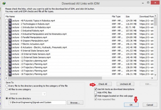Check the box for Lecture - 15 Trajectory Planning
This screenshot has width=161, height=110.
[7, 70]
